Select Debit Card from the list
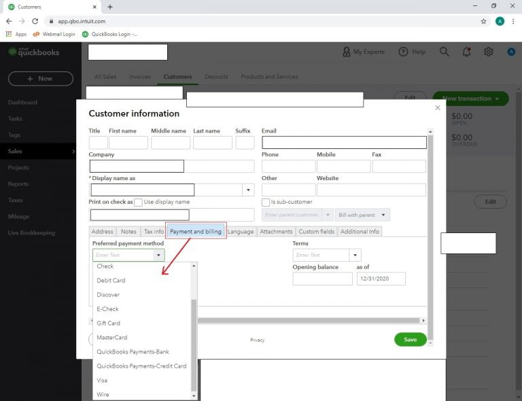The height and width of the screenshot is (401, 522). click(142, 281)
